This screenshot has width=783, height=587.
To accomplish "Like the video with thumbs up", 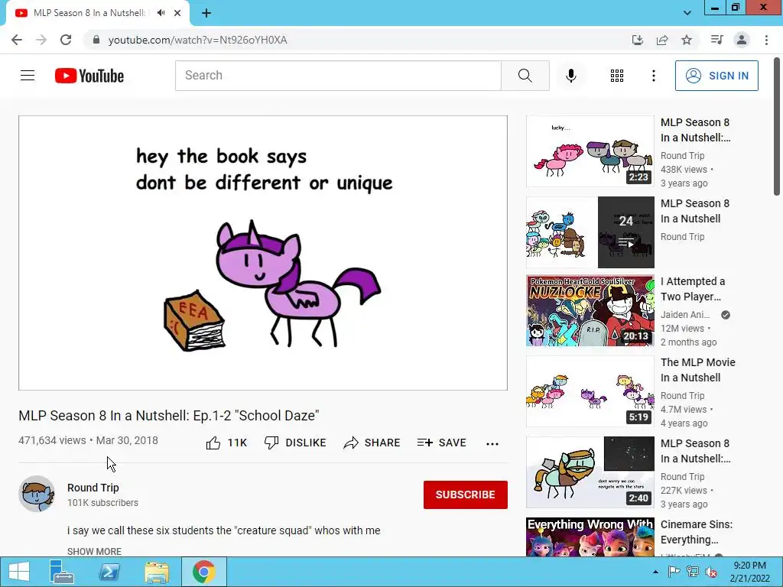I will [x=226, y=443].
